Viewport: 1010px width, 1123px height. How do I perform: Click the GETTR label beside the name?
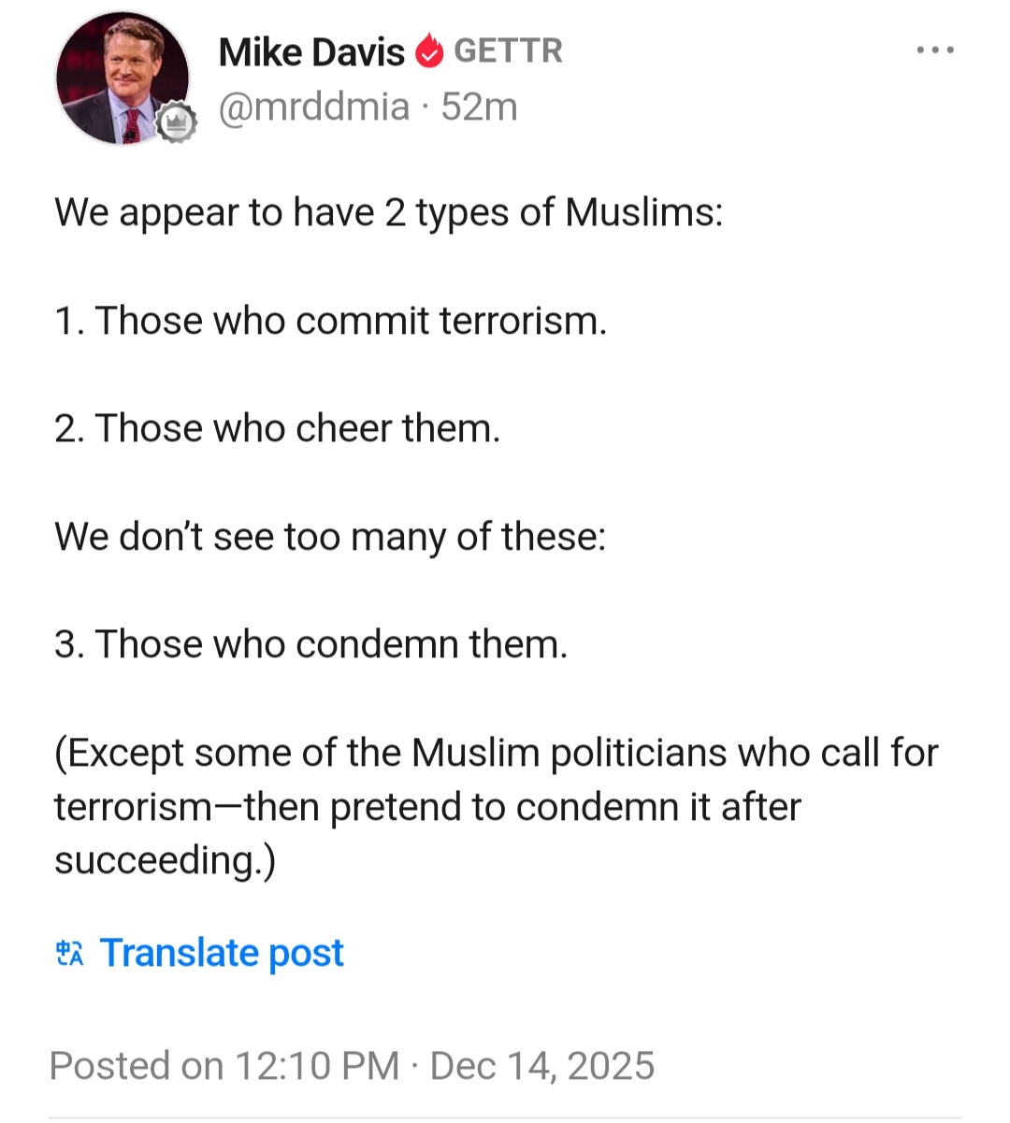tap(508, 51)
